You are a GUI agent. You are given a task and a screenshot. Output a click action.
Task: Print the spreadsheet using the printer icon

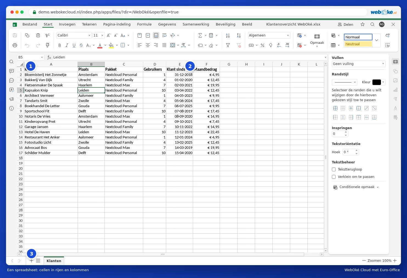15,45
